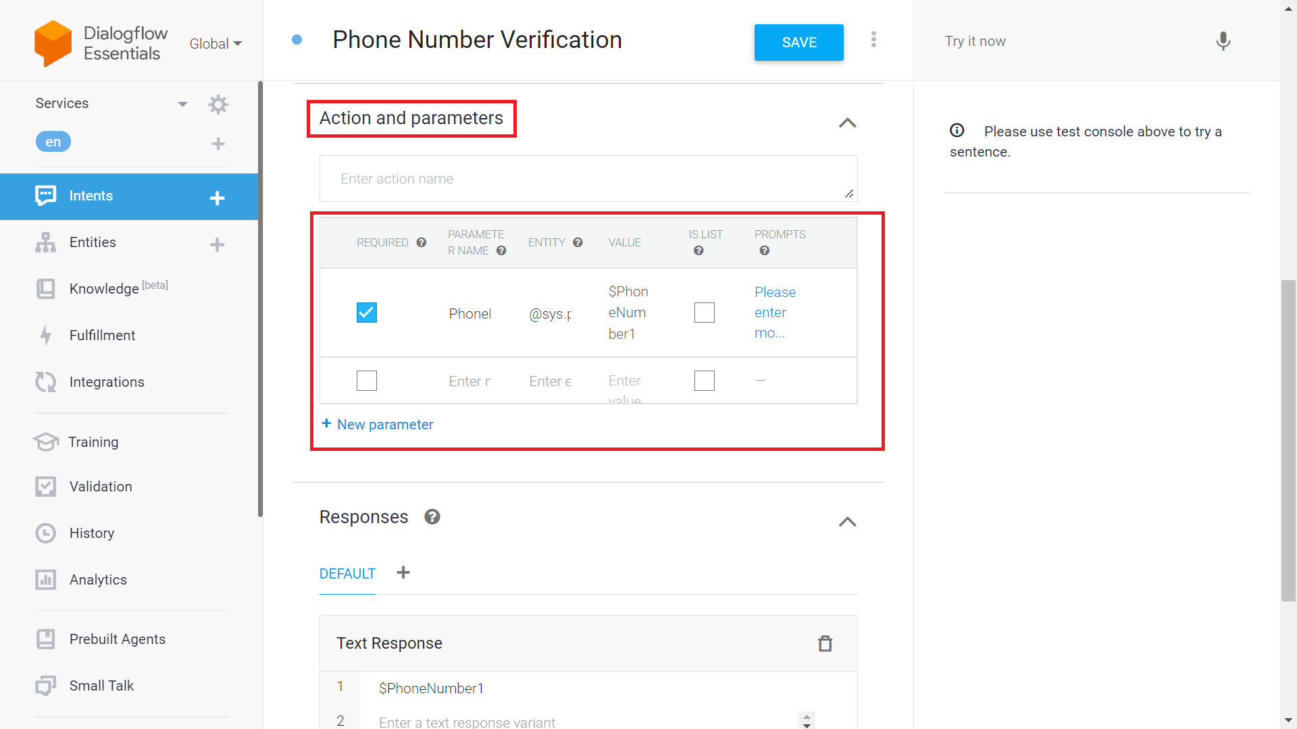Open the Entities section
The image size is (1297, 729).
(93, 242)
